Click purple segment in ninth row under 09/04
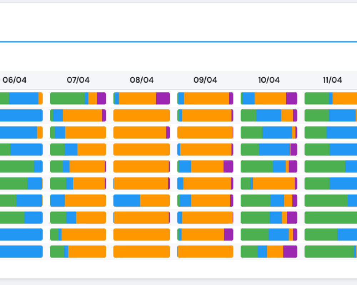This screenshot has width=357, height=285. pyautogui.click(x=228, y=234)
